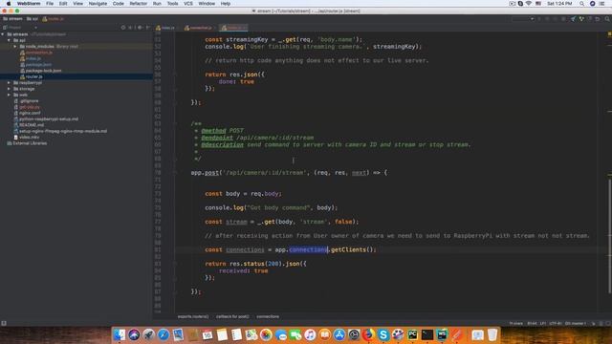This screenshot has height=344, width=612.
Task: Click 'callback for post()' breadcrumb at bottom
Action: [x=232, y=316]
